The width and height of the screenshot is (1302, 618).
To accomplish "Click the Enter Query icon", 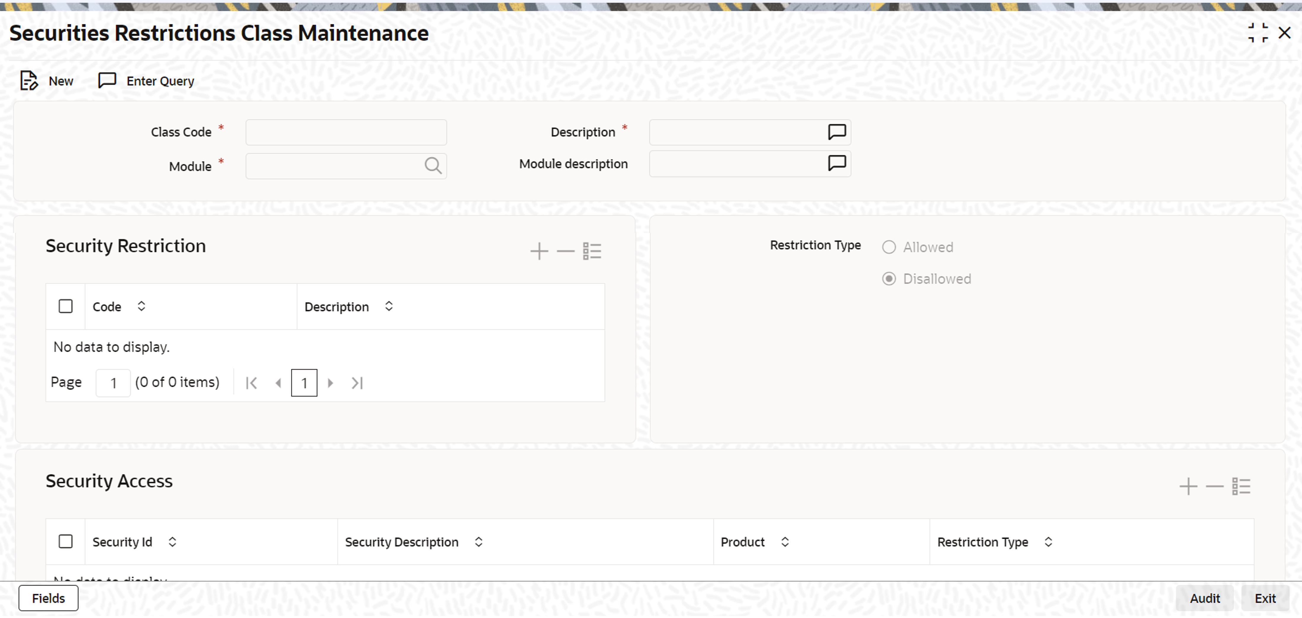I will pyautogui.click(x=107, y=81).
